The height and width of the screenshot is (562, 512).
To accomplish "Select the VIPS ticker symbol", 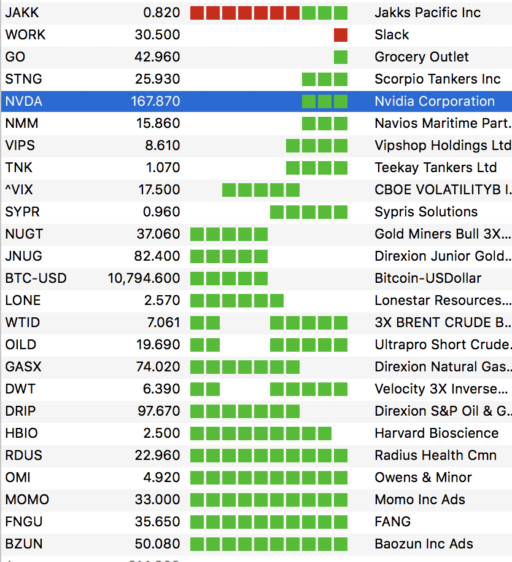I will [20, 146].
